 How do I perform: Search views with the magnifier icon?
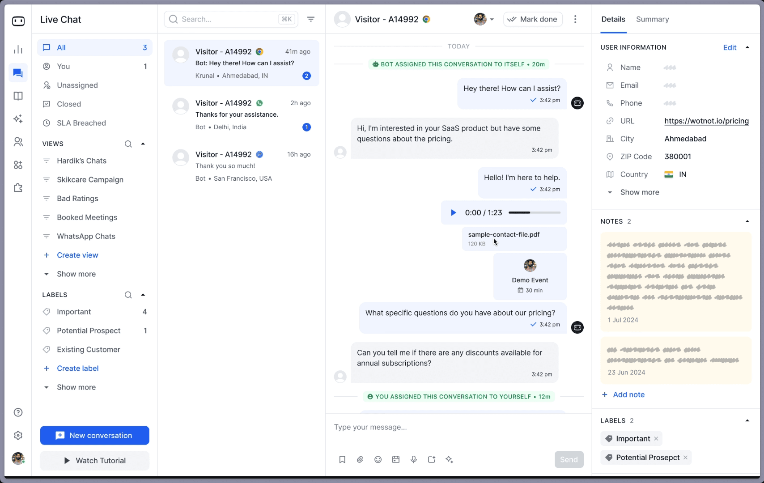point(128,144)
